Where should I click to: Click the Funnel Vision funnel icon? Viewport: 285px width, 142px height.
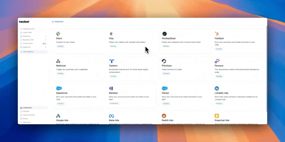coord(21,43)
